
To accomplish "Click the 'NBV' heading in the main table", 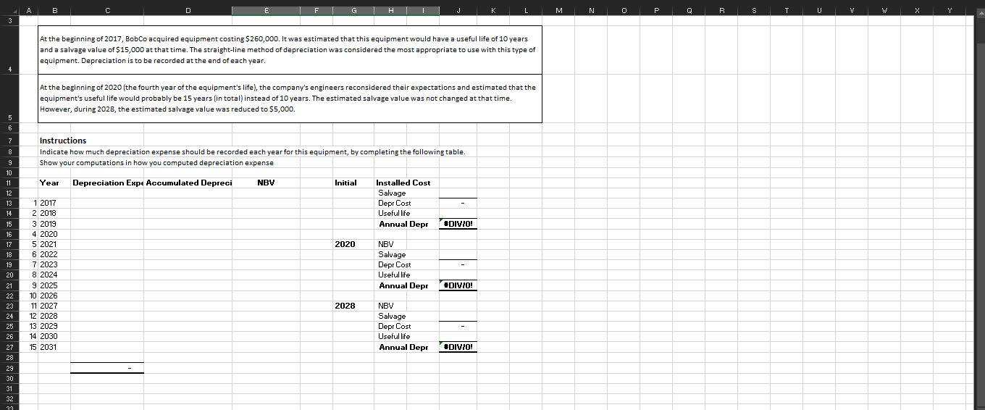I will 266,183.
